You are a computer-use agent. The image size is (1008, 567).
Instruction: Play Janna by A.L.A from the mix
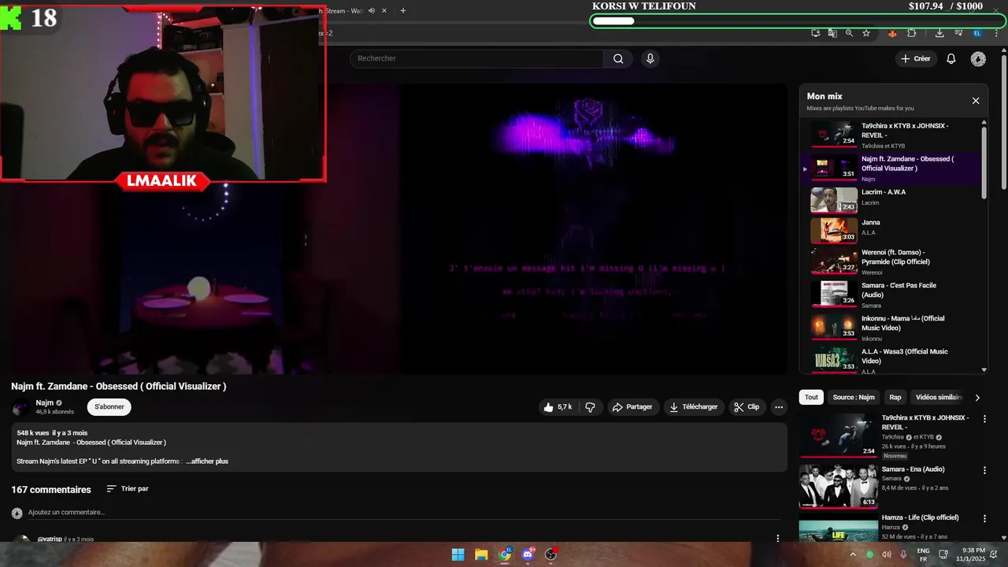(x=890, y=230)
